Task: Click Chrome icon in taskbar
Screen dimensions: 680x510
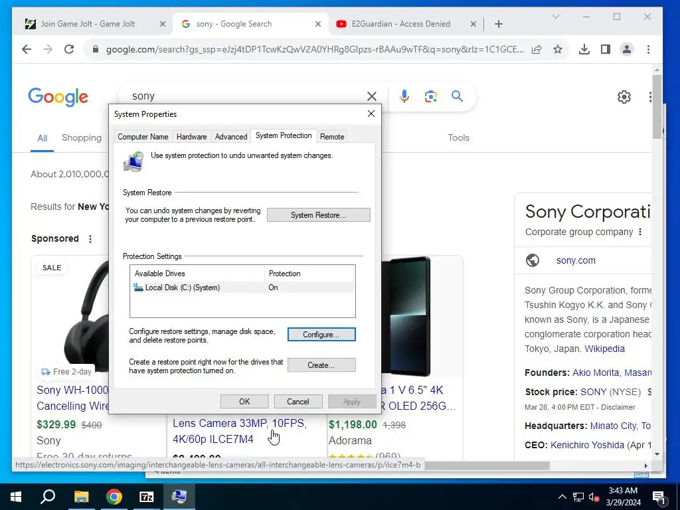Action: 114,497
